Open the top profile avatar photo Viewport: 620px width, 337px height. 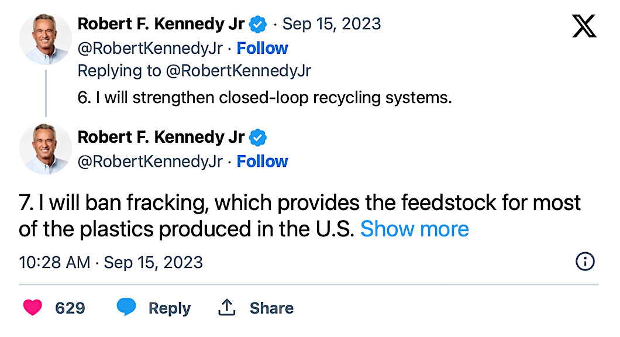pos(46,39)
